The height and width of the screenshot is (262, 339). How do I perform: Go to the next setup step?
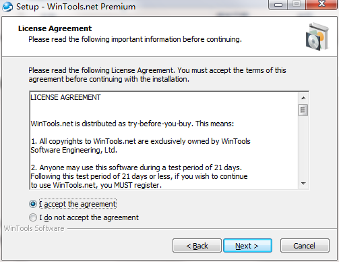pos(247,246)
